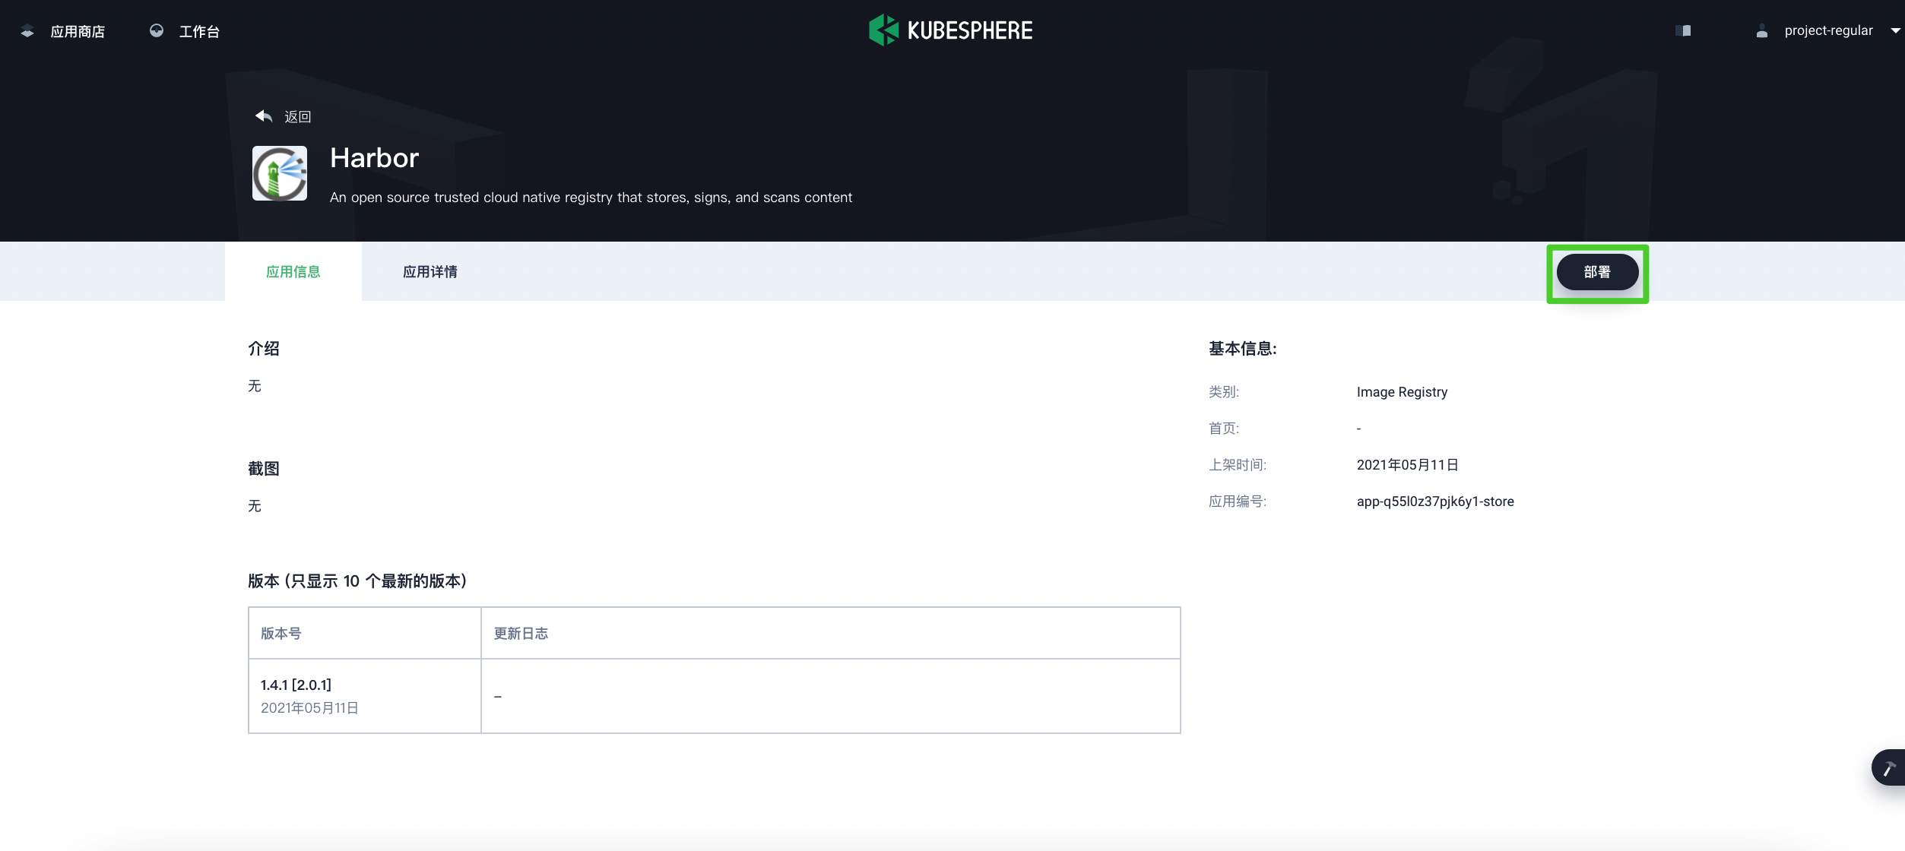Click the documentation panel icon at top right
The image size is (1905, 851).
(x=1684, y=30)
